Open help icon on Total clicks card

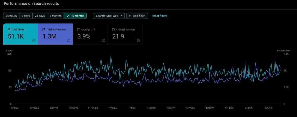(34, 40)
